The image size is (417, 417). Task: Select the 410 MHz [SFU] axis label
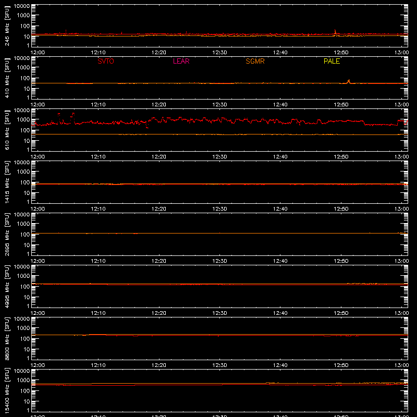click(x=7, y=78)
